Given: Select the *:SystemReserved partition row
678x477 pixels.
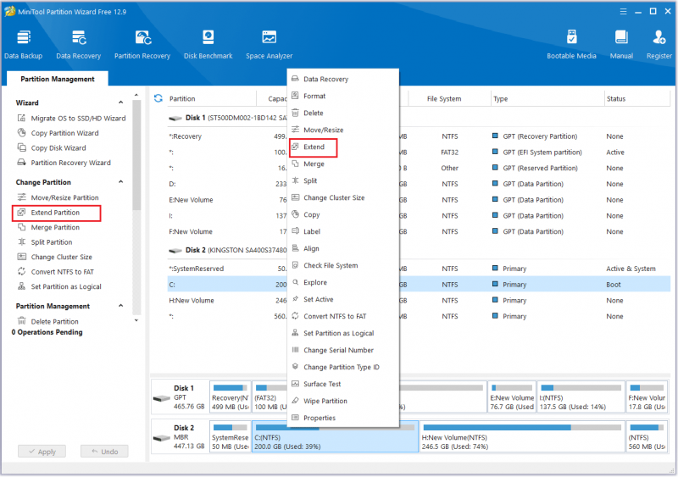Looking at the screenshot, I should pos(419,269).
